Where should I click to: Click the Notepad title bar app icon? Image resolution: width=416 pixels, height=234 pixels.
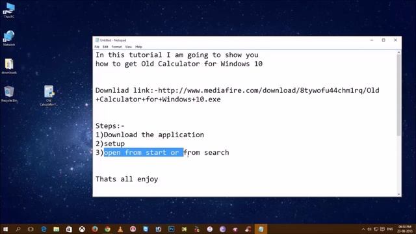[97, 40]
